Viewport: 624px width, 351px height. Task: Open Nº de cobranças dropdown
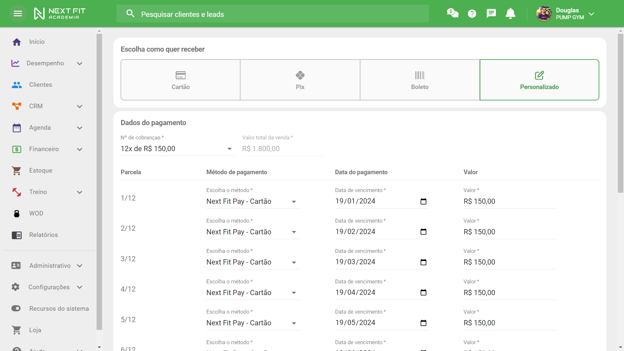click(x=177, y=149)
